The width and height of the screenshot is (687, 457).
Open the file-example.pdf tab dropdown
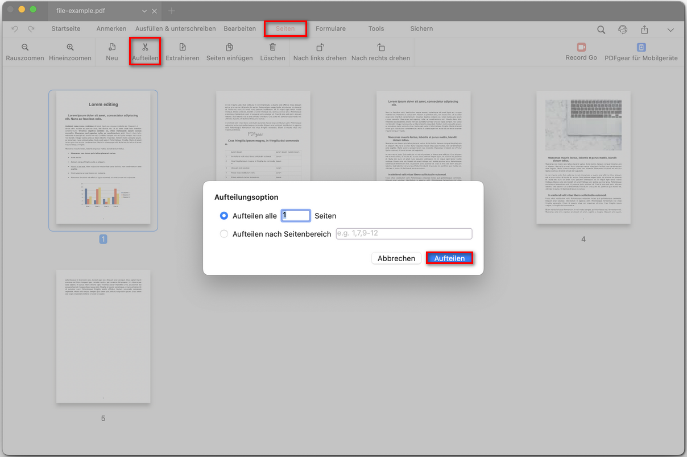coord(144,10)
